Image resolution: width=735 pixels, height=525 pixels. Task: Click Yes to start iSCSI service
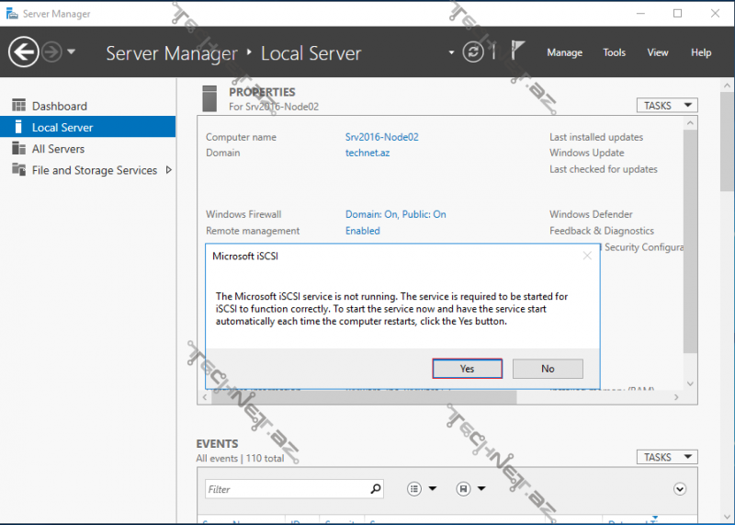[x=467, y=369]
